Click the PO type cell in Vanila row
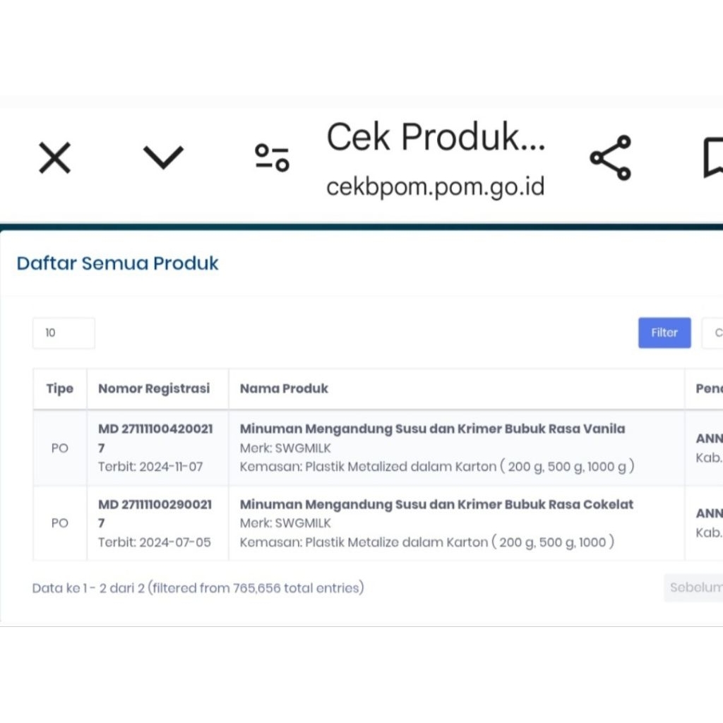This screenshot has width=723, height=723. [x=60, y=448]
